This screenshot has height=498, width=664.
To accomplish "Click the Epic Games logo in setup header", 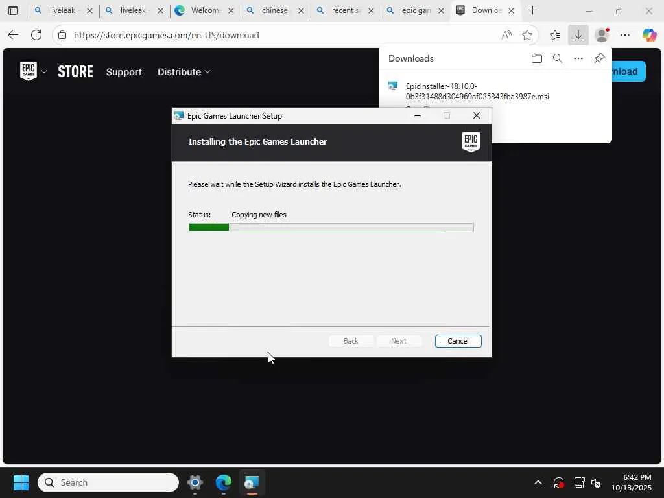I will (x=471, y=142).
